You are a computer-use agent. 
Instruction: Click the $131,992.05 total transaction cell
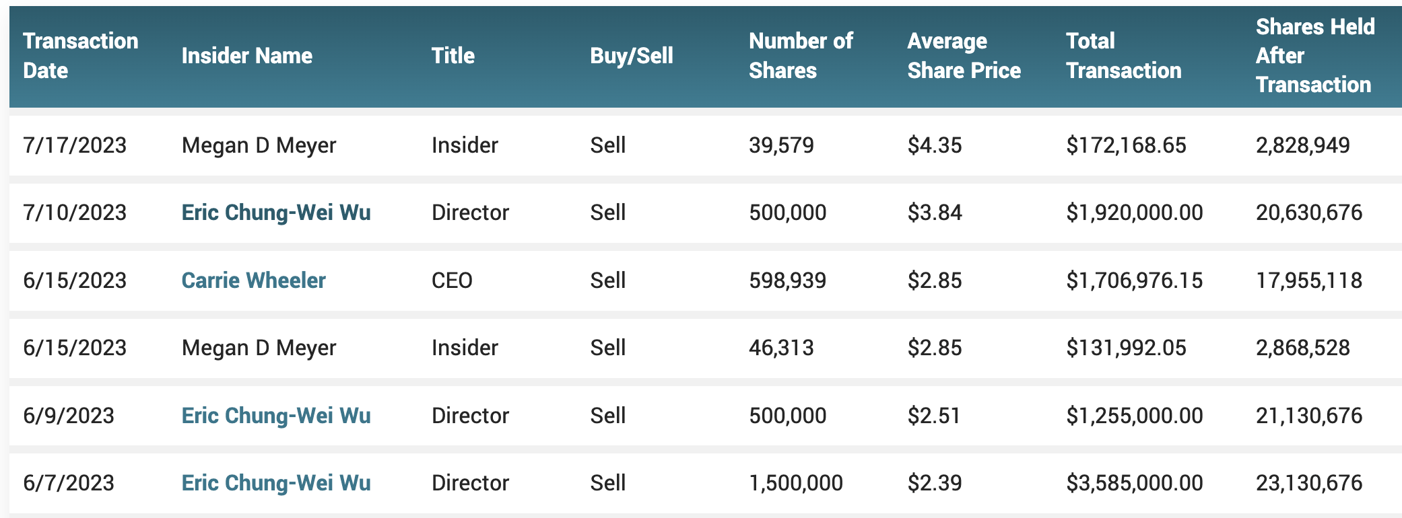tap(1126, 348)
